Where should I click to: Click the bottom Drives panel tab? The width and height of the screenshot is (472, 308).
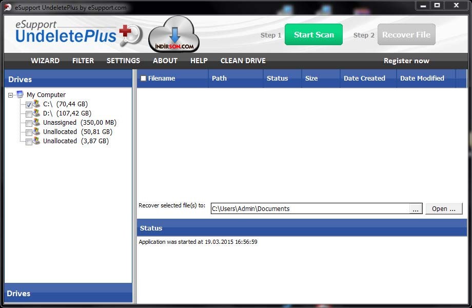click(68, 293)
